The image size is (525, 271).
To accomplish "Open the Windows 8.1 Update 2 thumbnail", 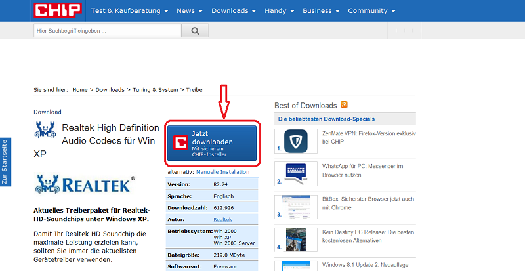I will point(296,266).
